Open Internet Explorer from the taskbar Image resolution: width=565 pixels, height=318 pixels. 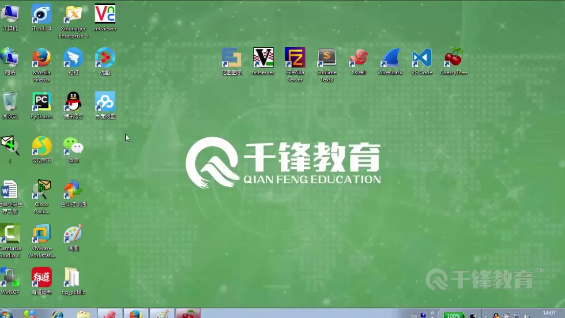pos(58,314)
